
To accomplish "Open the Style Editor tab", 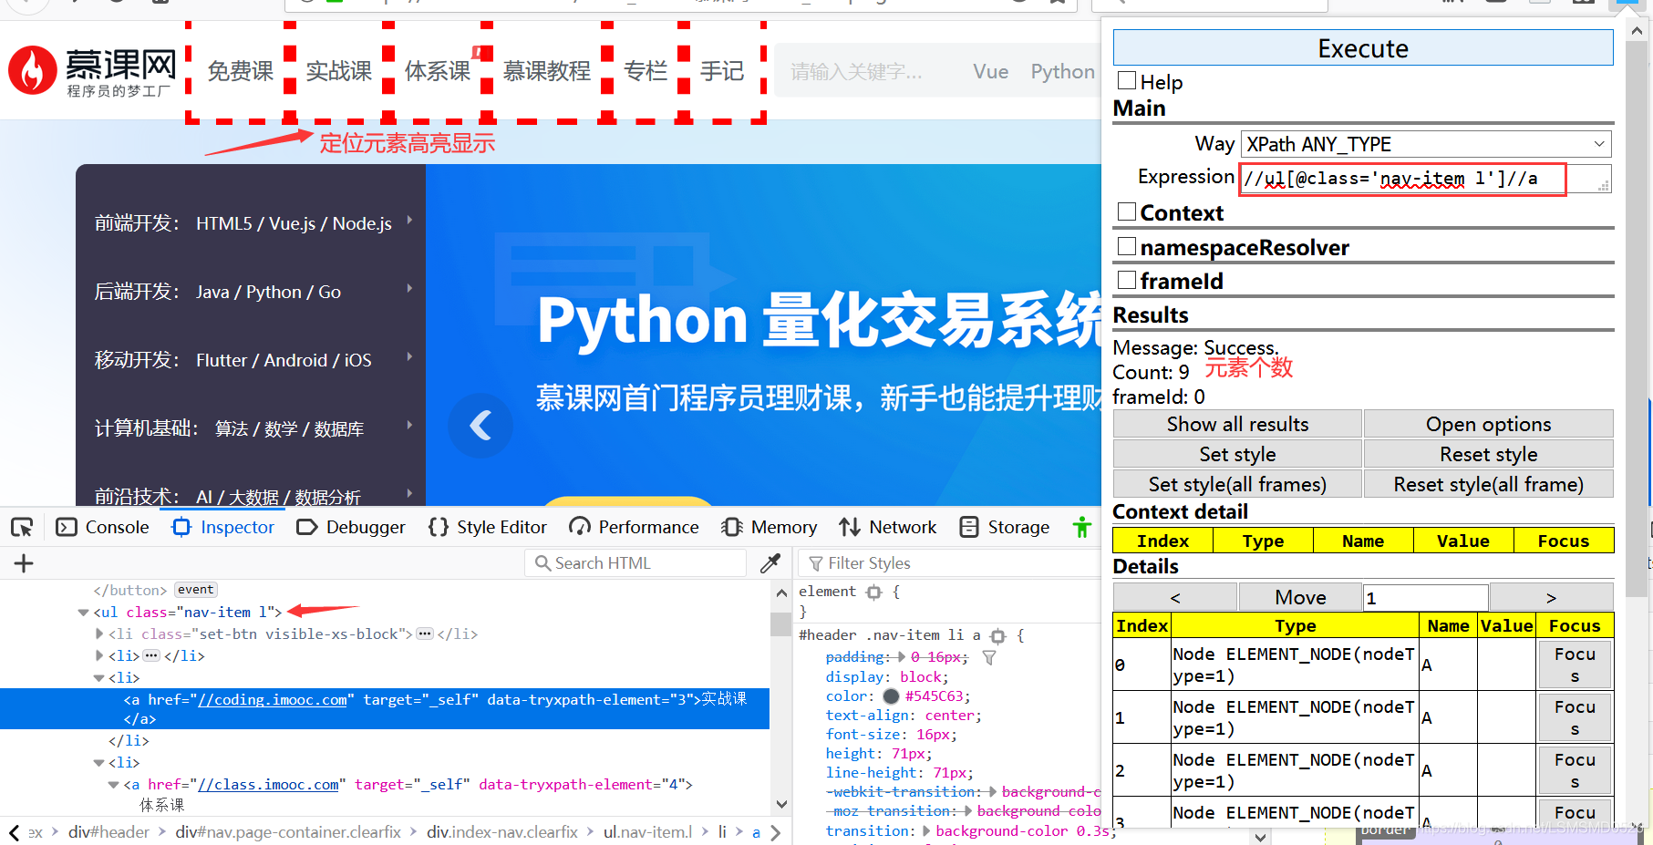I will (488, 527).
